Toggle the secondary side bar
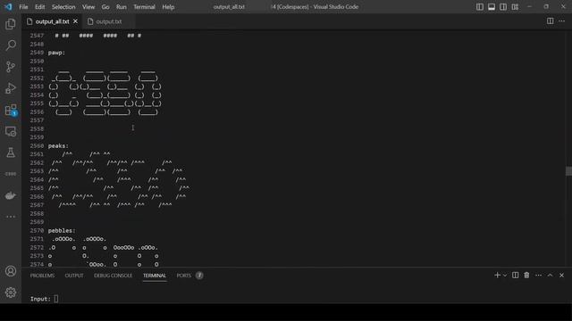 coord(503,7)
